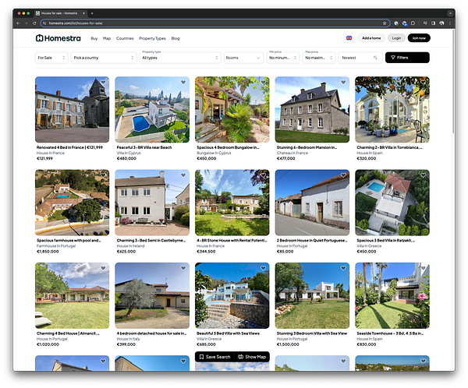468x388 pixels.
Task: Open the Filters button
Action: coord(407,58)
